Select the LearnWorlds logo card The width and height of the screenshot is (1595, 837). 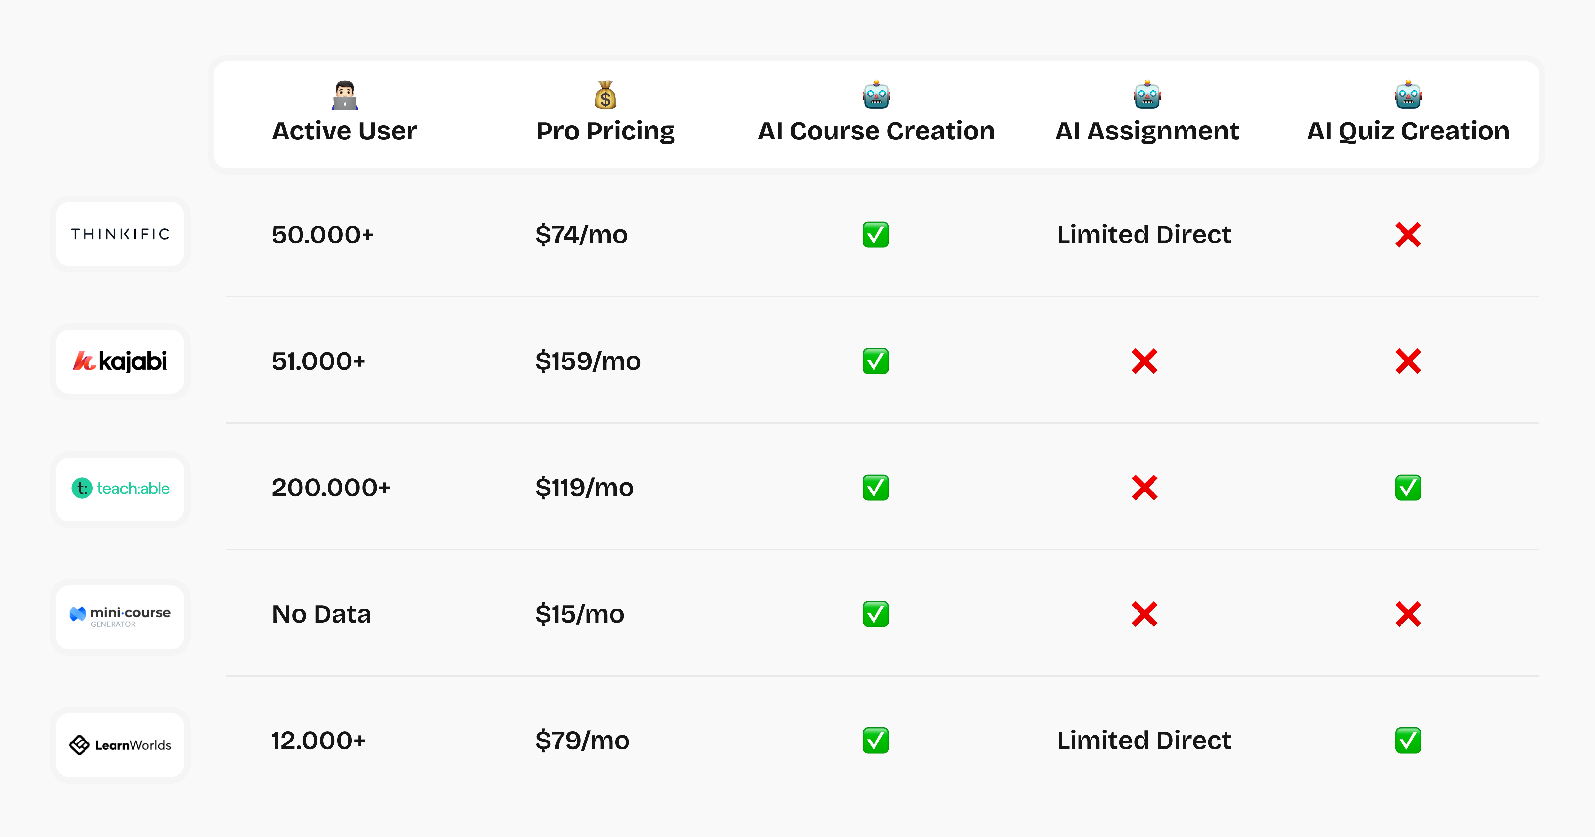[120, 745]
